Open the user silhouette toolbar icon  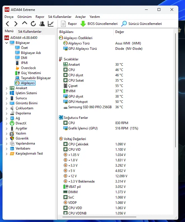click(x=42, y=24)
